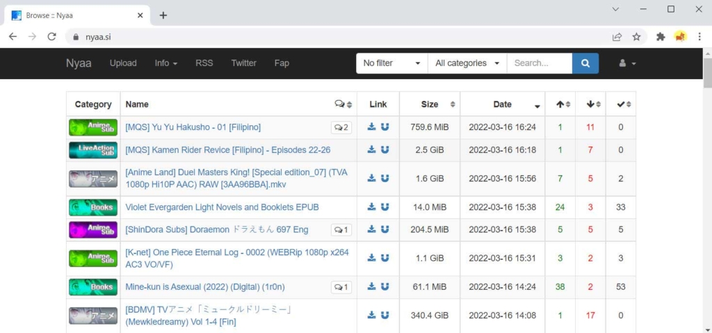Click the blue search magnifier button
The image size is (712, 333).
585,63
